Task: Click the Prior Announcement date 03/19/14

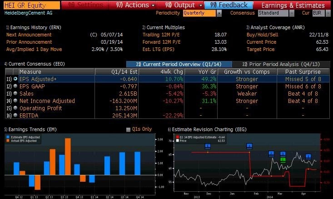Action: (112, 42)
